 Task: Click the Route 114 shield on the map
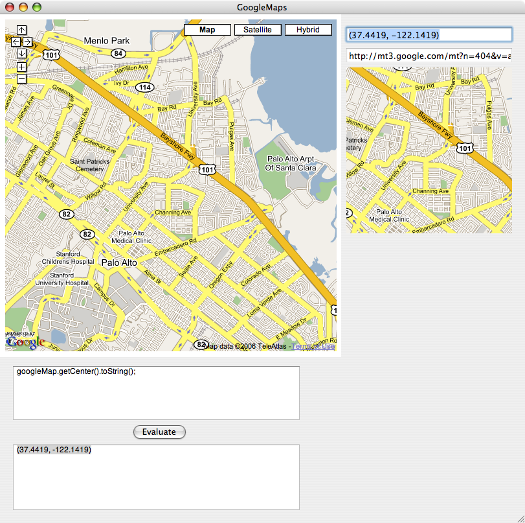pyautogui.click(x=144, y=87)
